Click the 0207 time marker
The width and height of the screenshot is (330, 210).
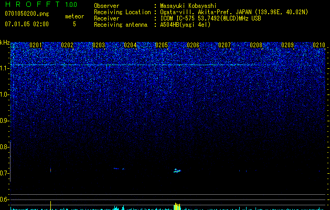(225, 45)
